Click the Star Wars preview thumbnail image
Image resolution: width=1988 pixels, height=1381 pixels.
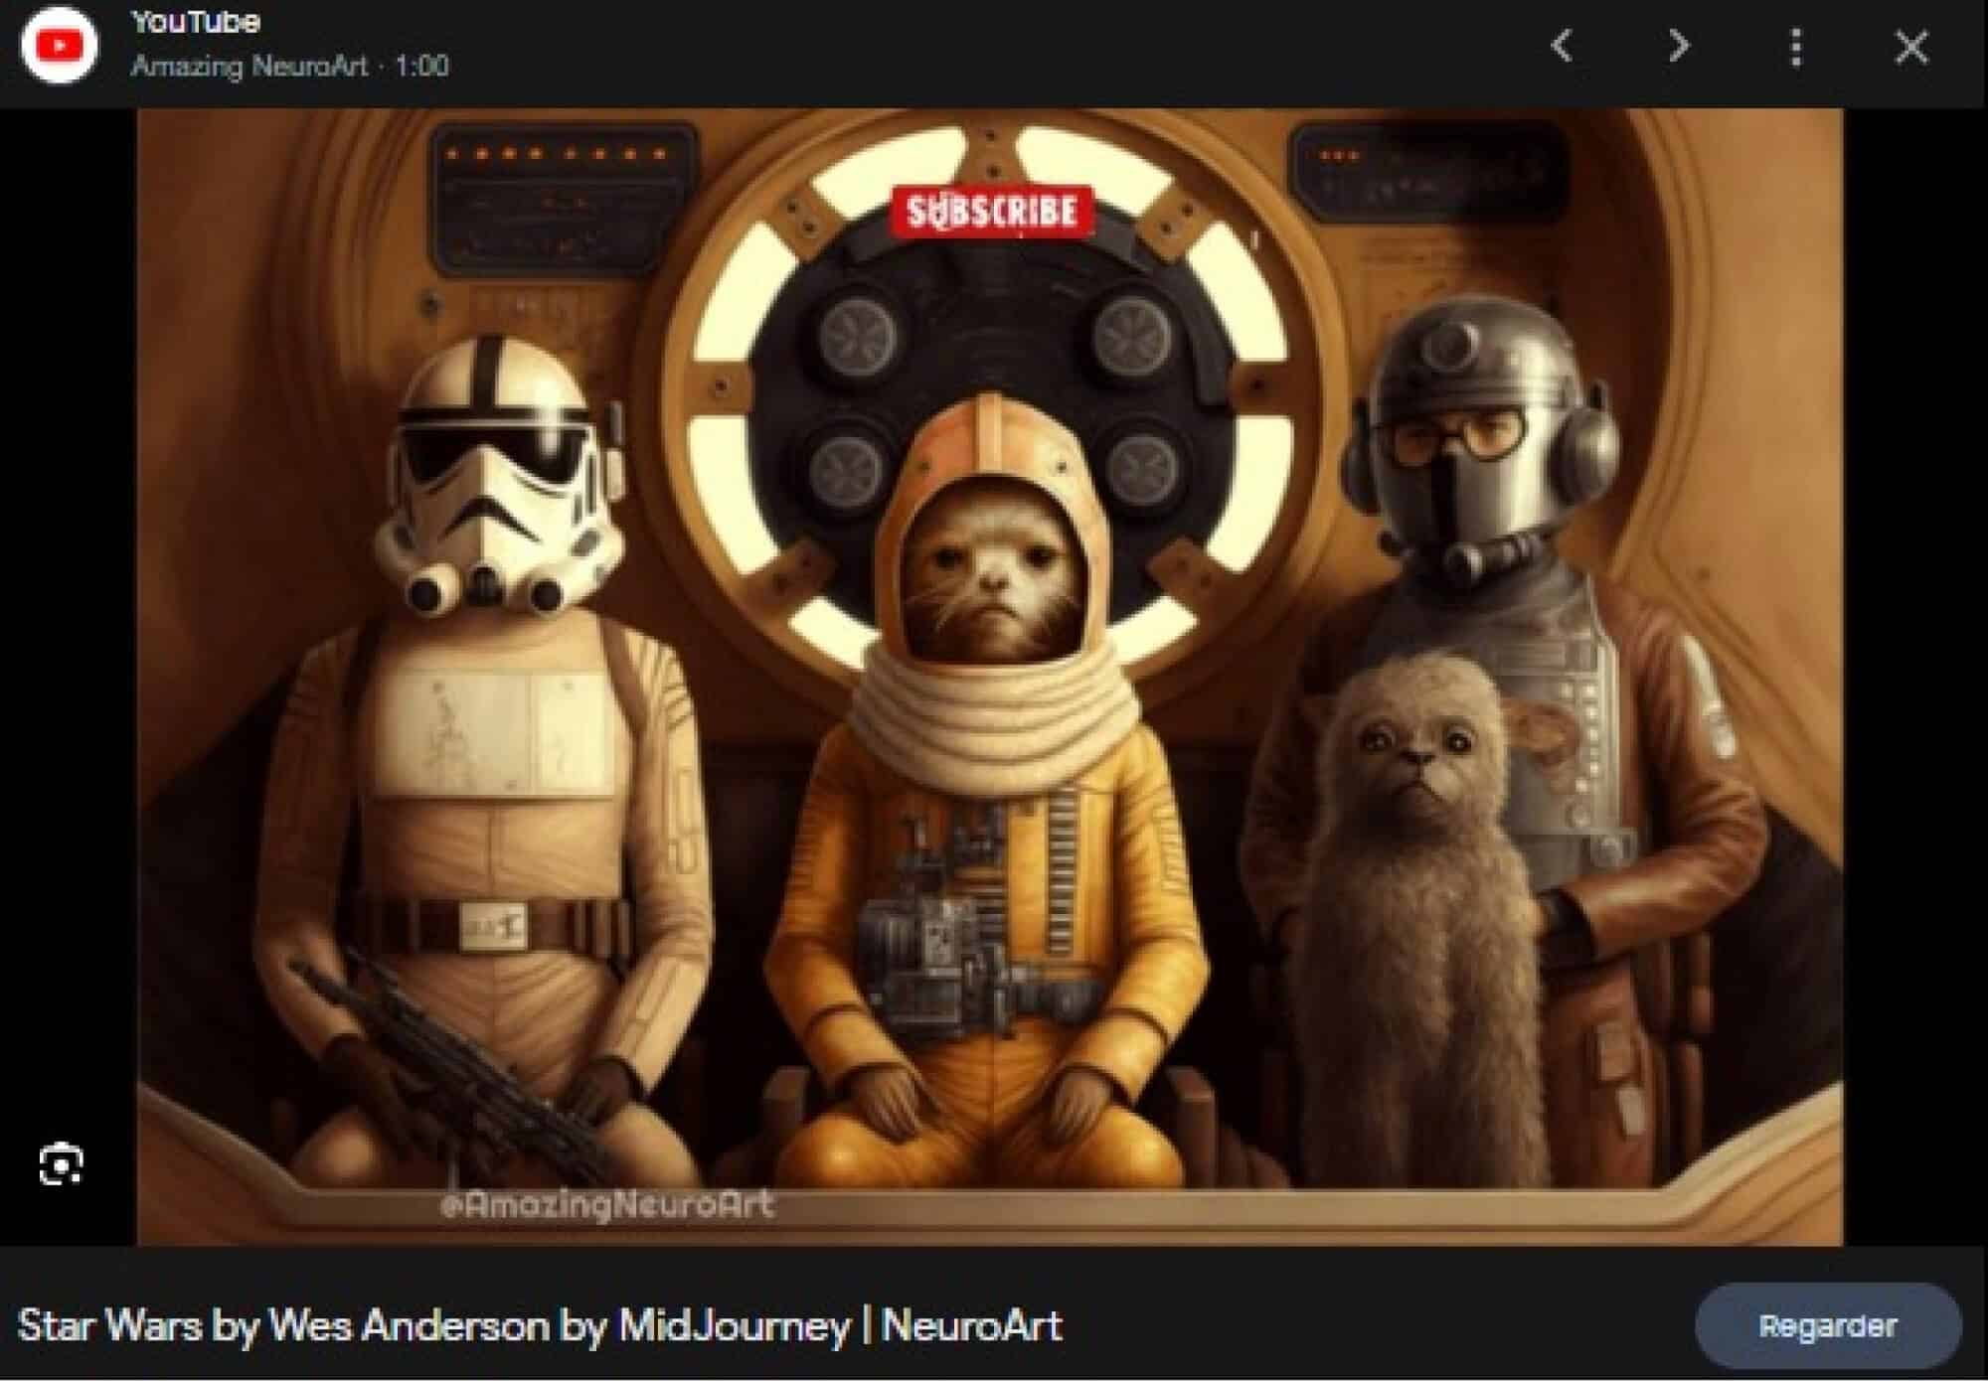(x=990, y=677)
